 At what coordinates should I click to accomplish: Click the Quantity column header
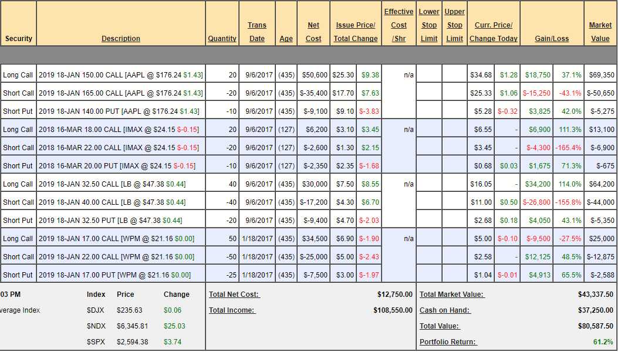[x=222, y=39]
